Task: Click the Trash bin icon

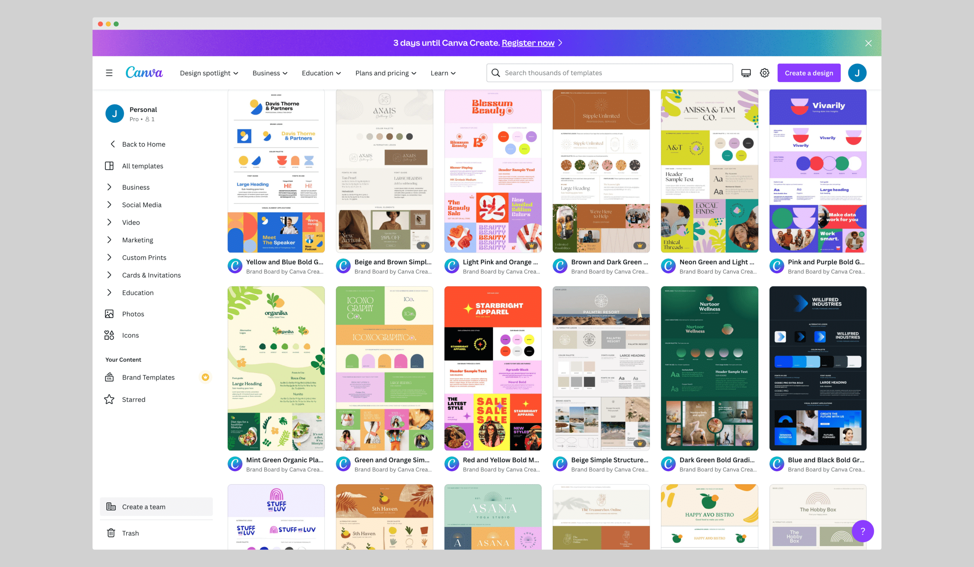Action: [111, 533]
